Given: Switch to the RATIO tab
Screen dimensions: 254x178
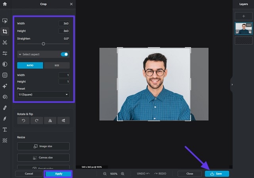Looking at the screenshot, I should (30, 65).
